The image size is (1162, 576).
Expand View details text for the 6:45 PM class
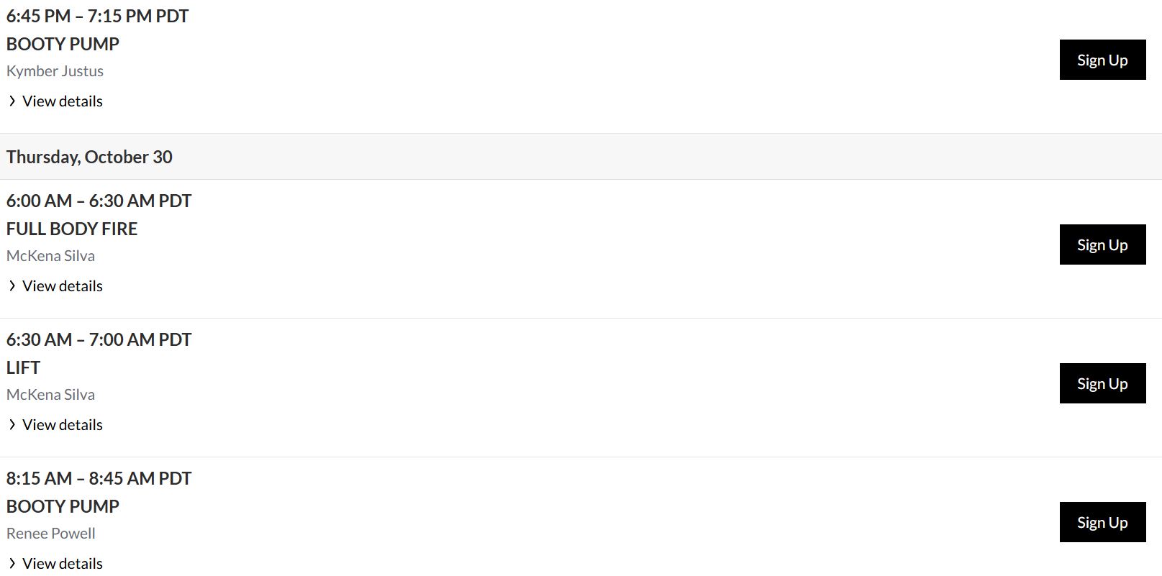click(63, 101)
